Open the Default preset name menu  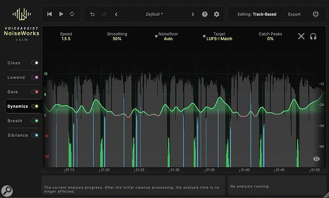[x=154, y=14]
